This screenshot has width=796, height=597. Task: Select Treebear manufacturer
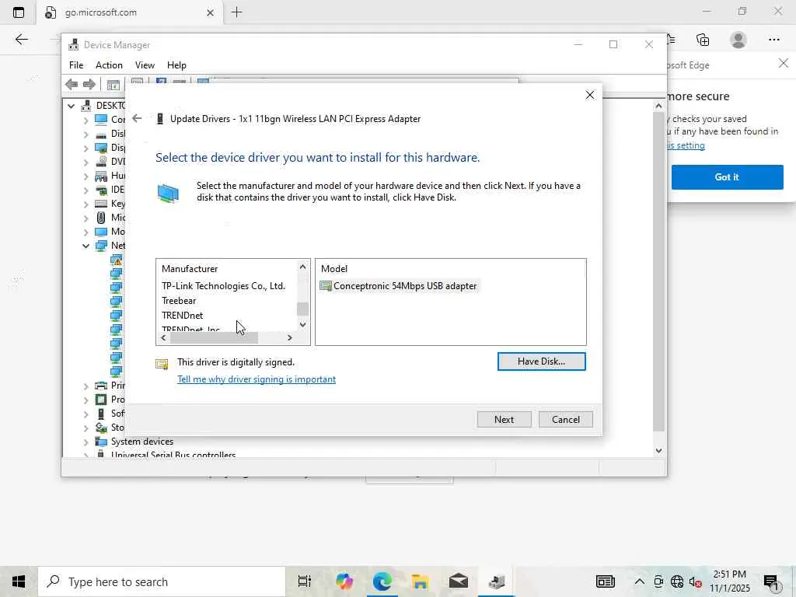179,301
